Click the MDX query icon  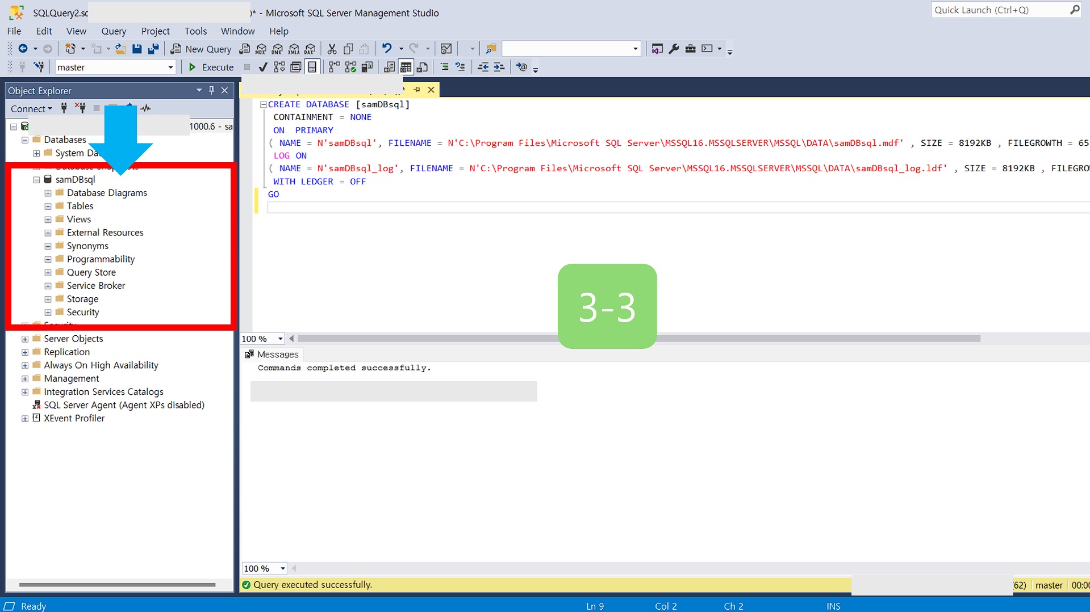(x=261, y=49)
